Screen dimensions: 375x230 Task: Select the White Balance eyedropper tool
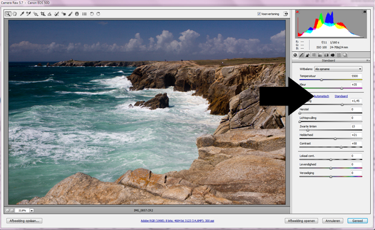(22, 14)
